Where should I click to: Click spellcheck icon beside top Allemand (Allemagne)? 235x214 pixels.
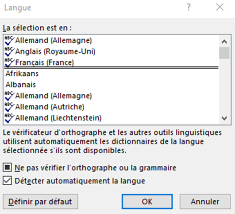coord(9,40)
